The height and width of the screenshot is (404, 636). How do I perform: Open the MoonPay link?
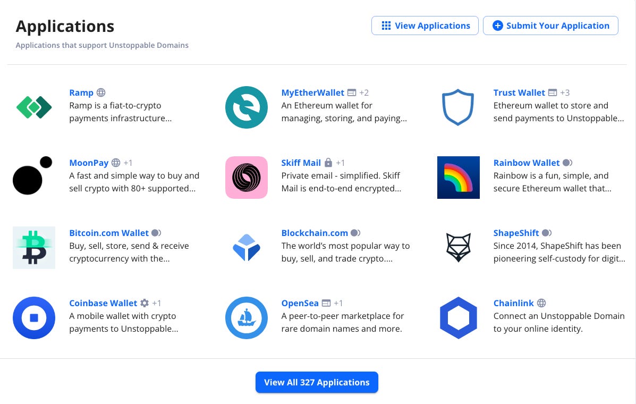(x=89, y=163)
